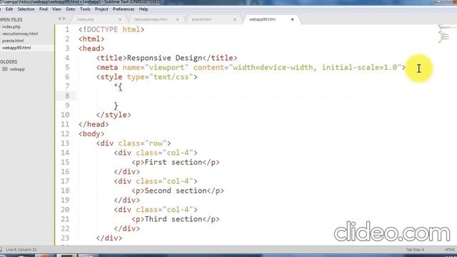Click the 'row' class value
The height and width of the screenshot is (257, 457).
tap(156, 143)
